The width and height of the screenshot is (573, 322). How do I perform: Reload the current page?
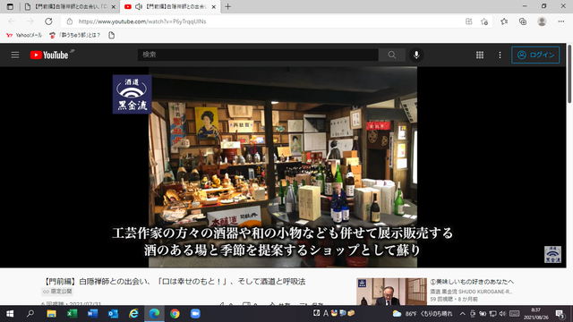click(x=48, y=21)
